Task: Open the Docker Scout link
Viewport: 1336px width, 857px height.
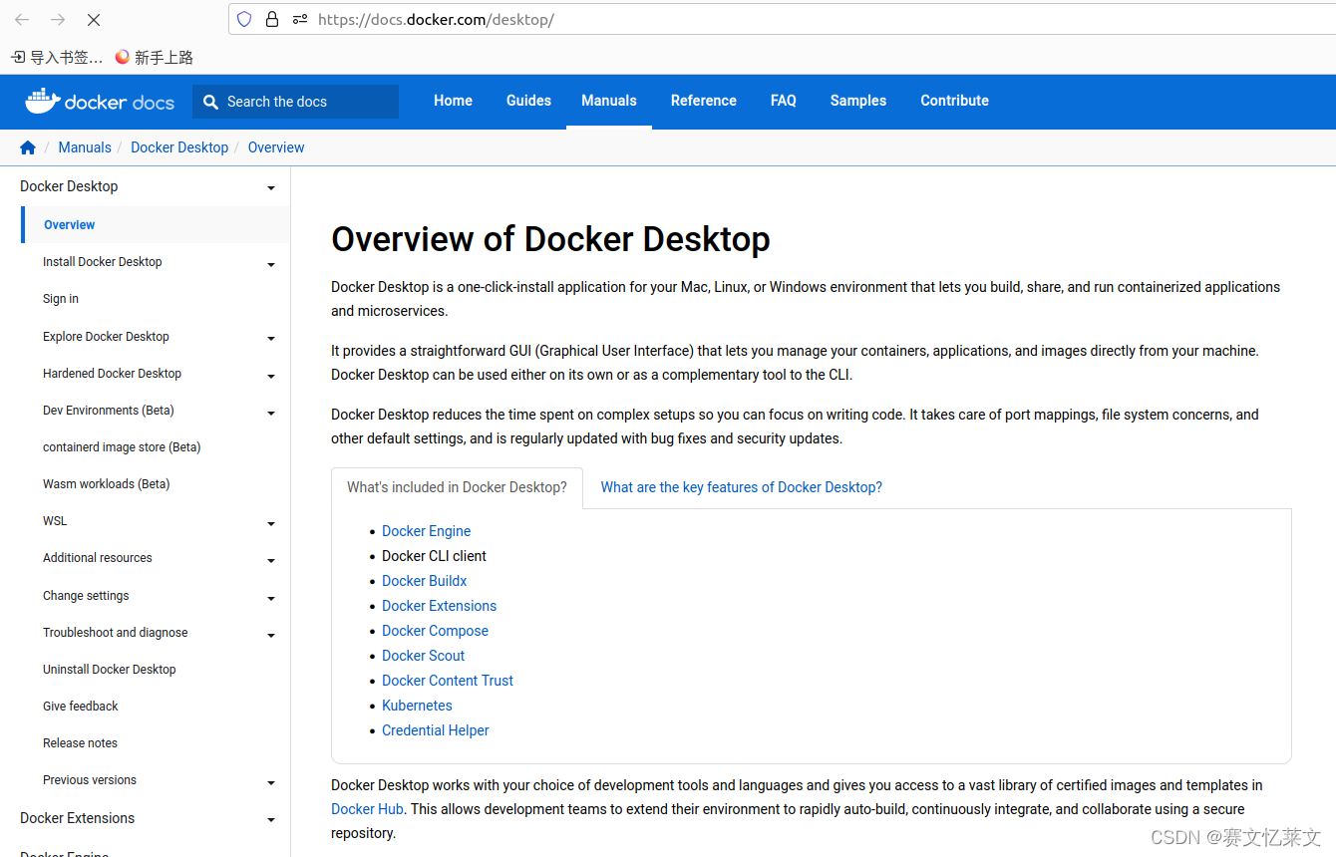Action: tap(423, 656)
